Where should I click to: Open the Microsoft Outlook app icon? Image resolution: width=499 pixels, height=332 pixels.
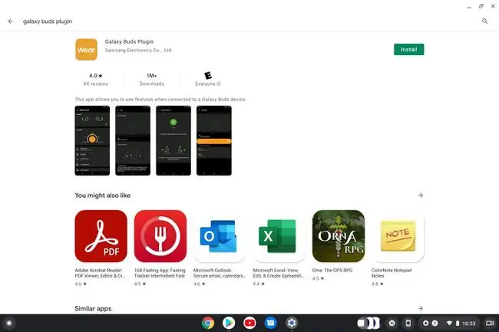click(x=220, y=236)
